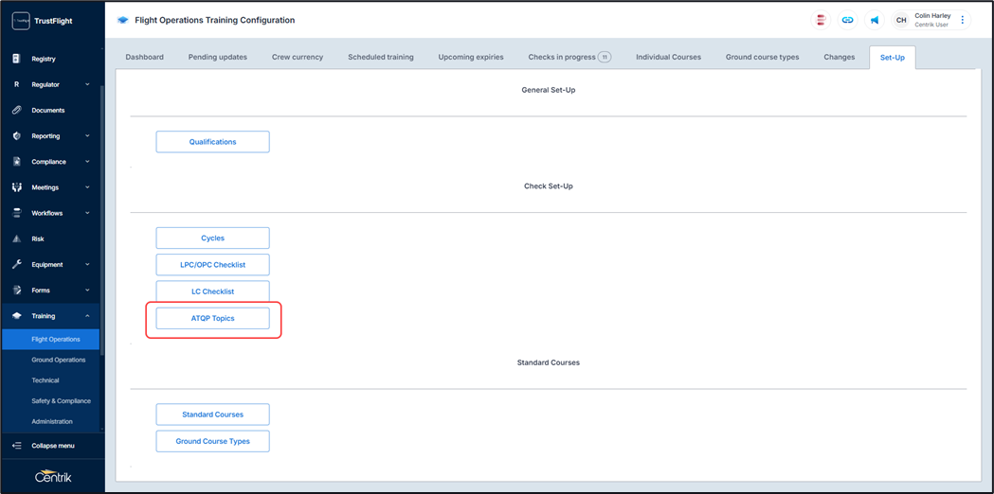994x494 pixels.
Task: Click the sidebar vertical scrollbar
Action: (101, 219)
